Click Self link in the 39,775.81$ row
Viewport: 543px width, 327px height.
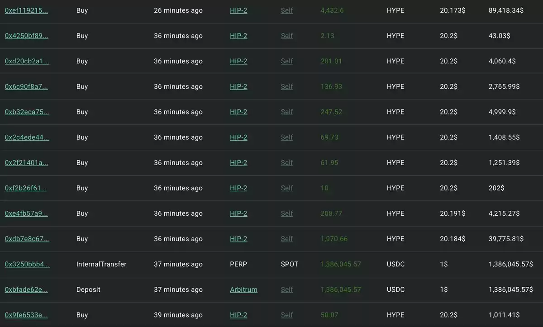[287, 238]
